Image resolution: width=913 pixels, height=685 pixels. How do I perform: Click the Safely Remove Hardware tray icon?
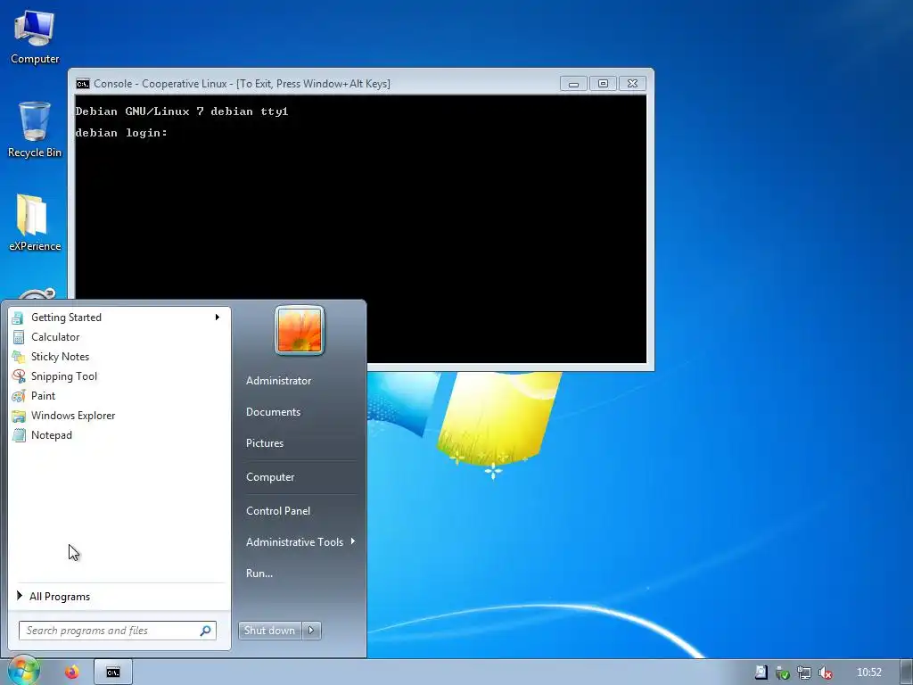coord(782,673)
